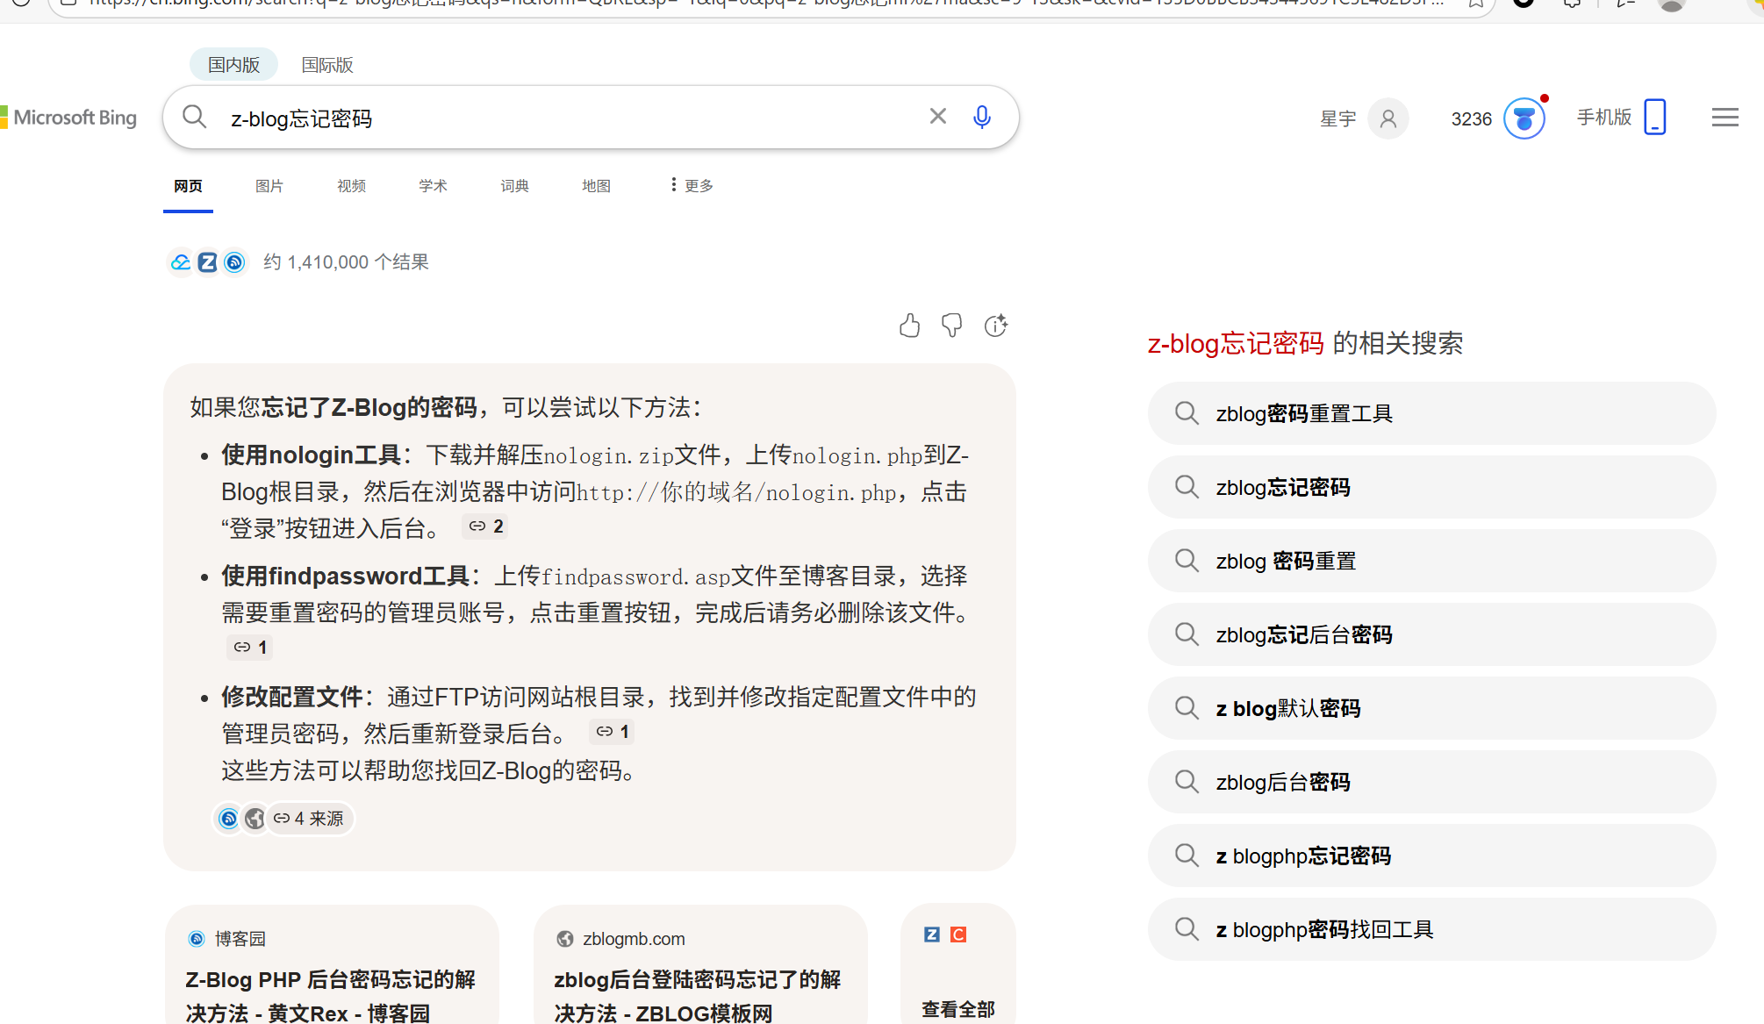This screenshot has height=1024, width=1764.
Task: Open the 博客园 Z-Blog PHP result card
Action: [331, 980]
